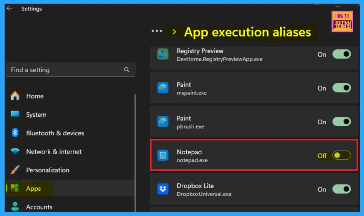Go to Bluetooth & devices

point(70,133)
